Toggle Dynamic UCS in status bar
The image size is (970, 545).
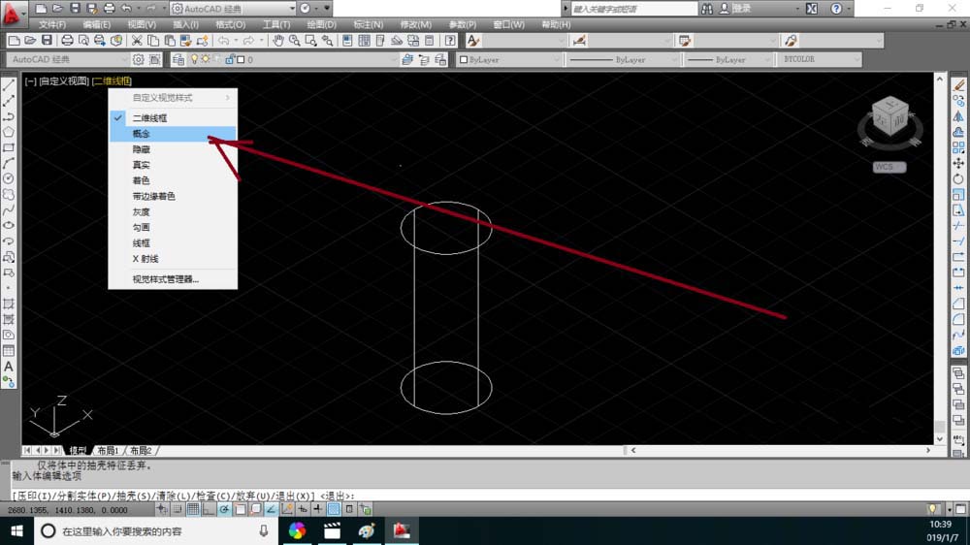click(286, 510)
